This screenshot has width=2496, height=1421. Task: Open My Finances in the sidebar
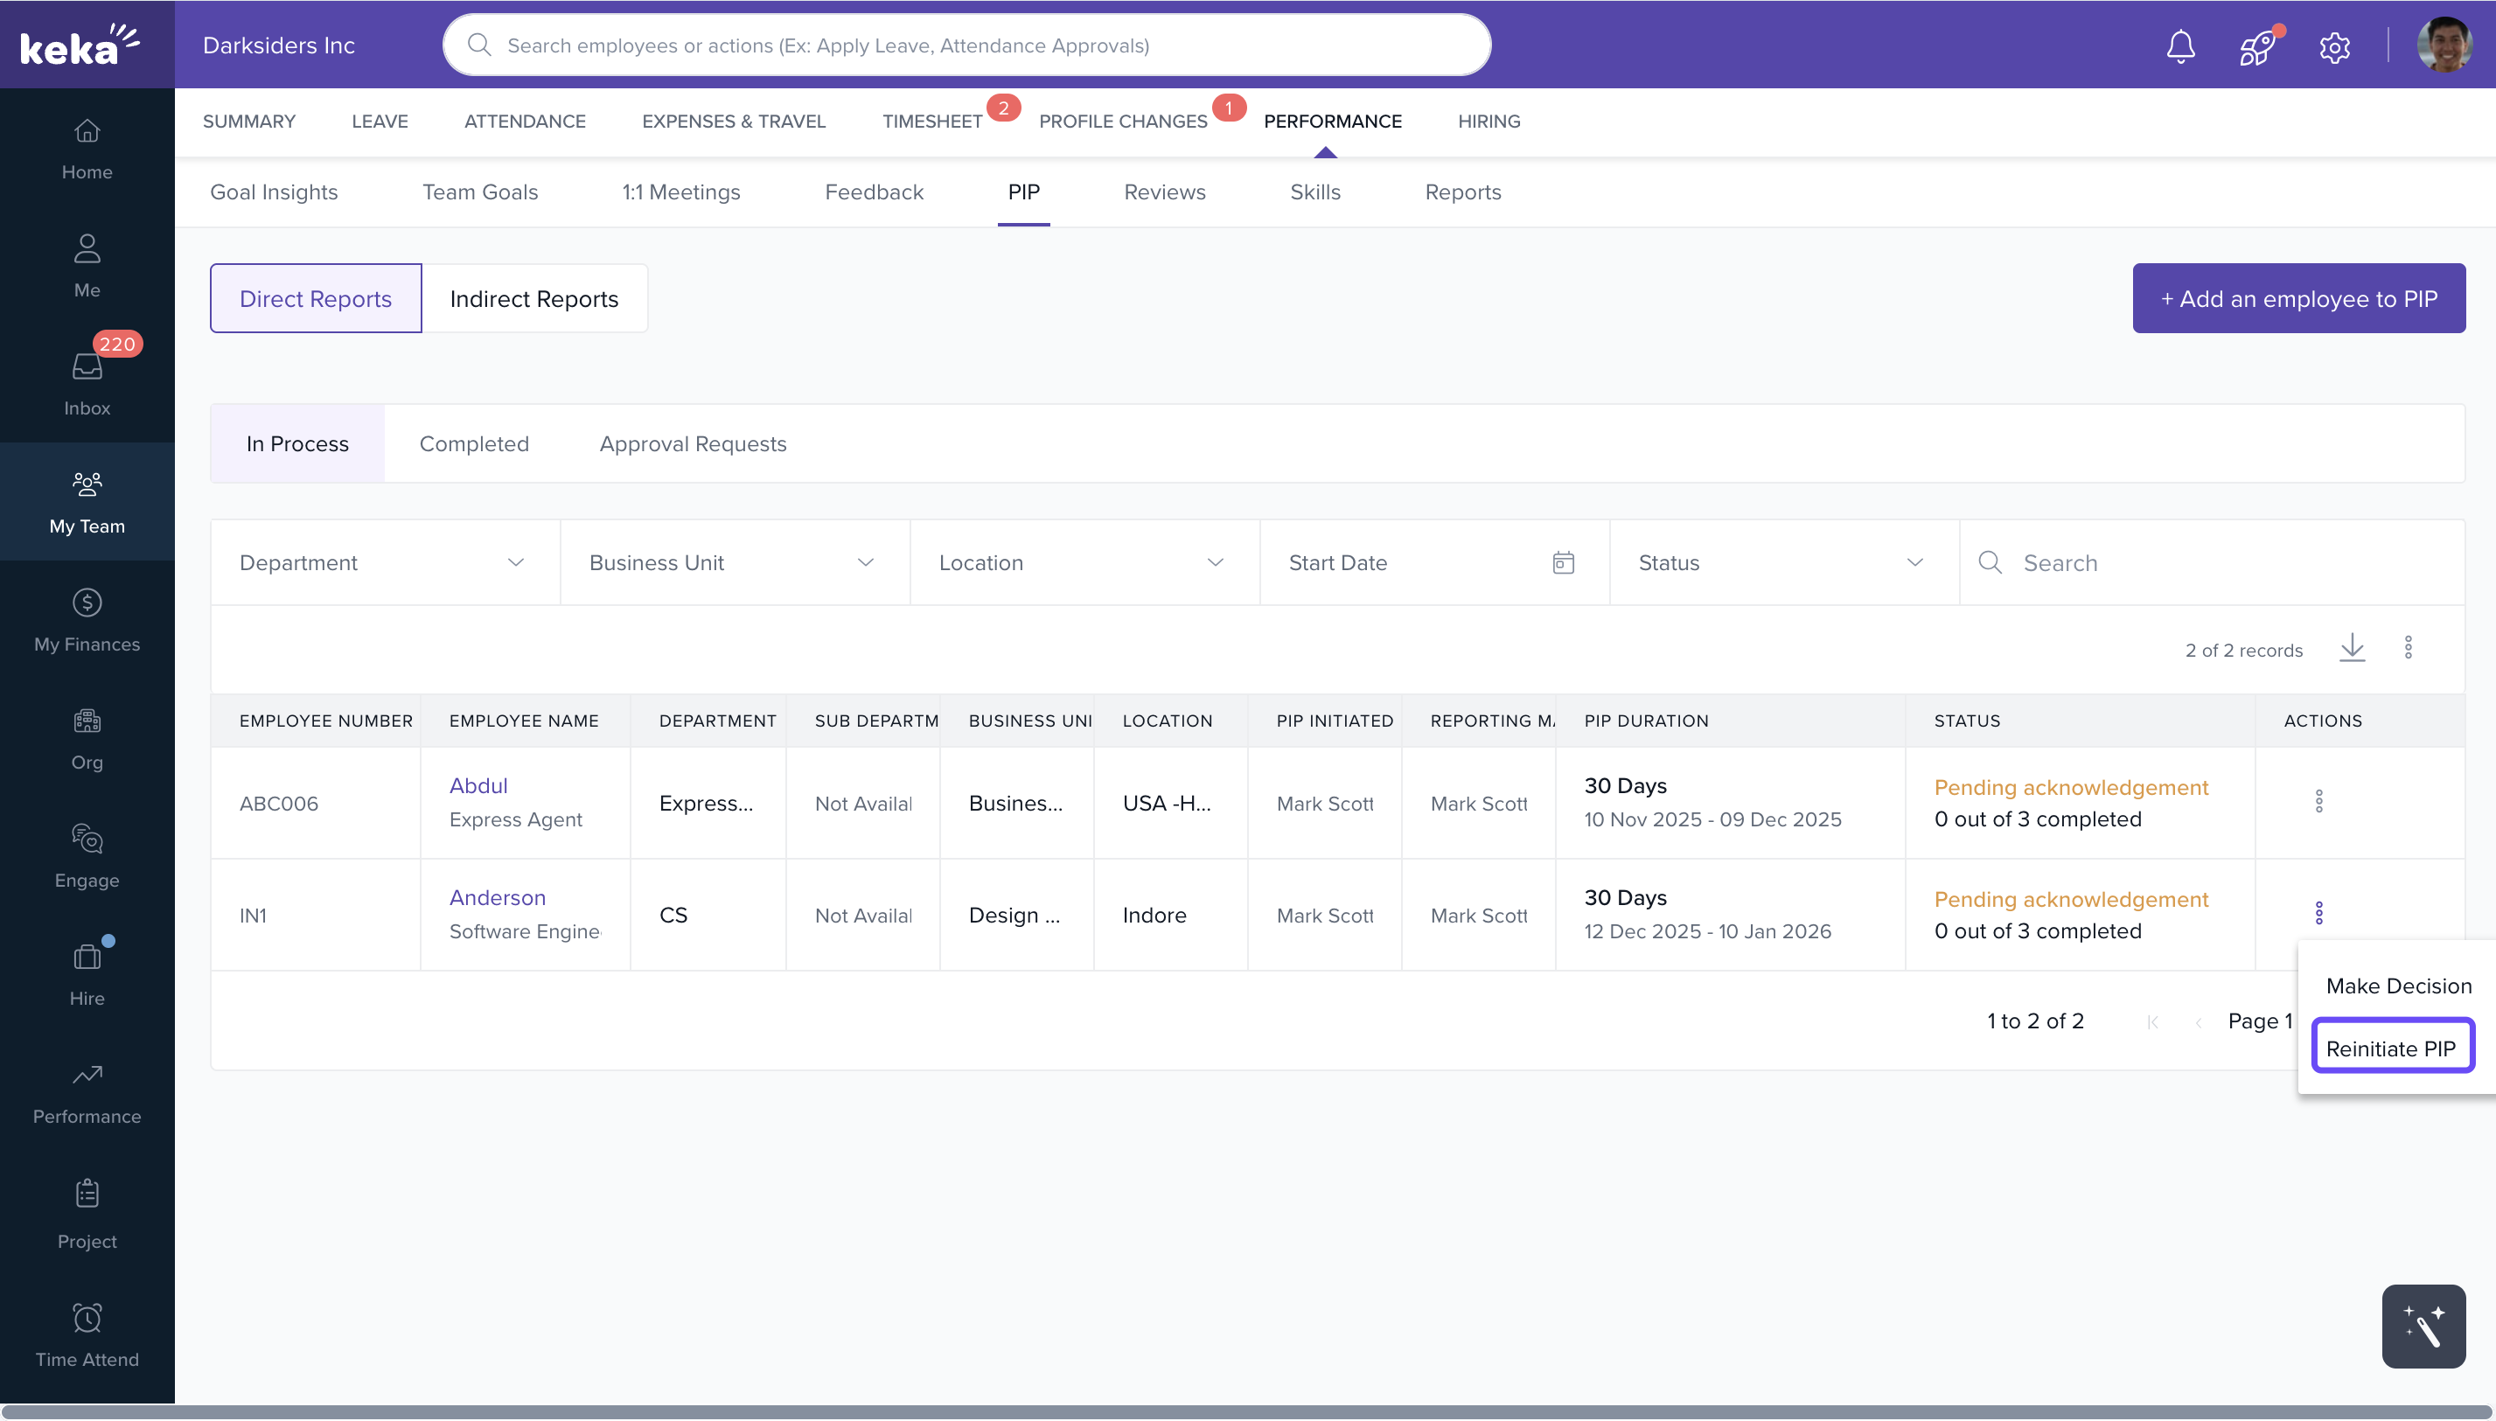click(x=87, y=619)
